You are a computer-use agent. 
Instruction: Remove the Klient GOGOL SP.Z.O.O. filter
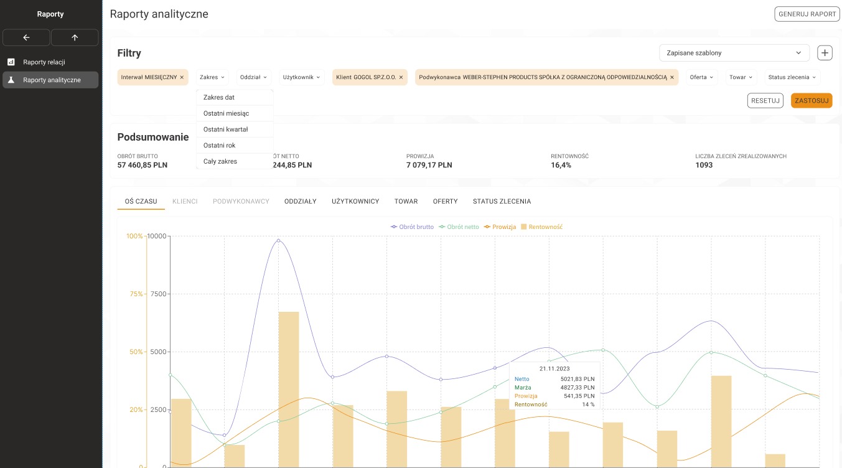tap(401, 77)
